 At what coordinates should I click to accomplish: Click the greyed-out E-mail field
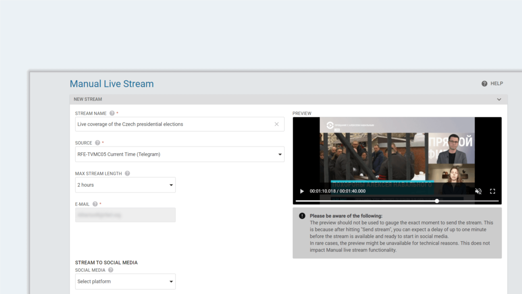[x=125, y=215]
